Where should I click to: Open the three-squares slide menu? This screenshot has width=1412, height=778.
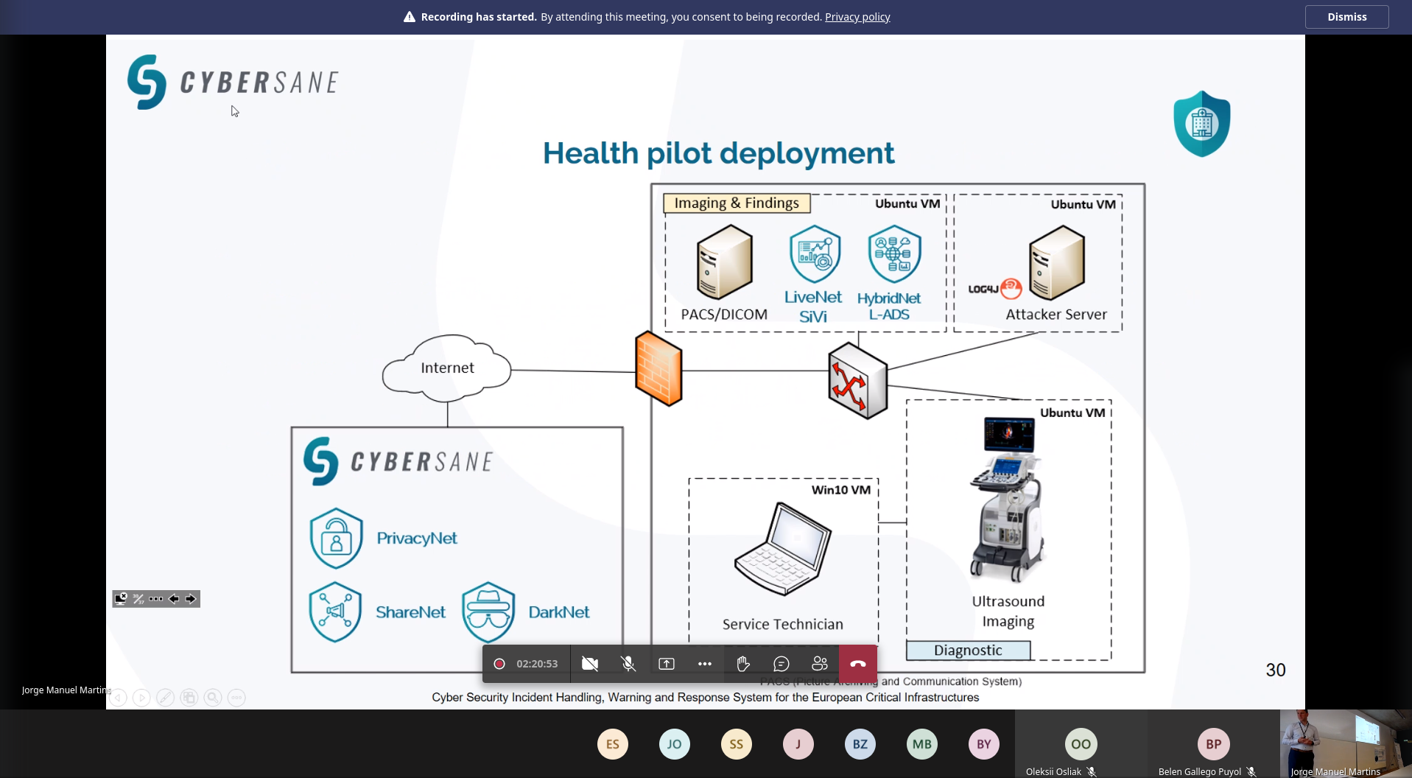pyautogui.click(x=156, y=599)
